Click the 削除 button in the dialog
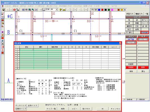The width and height of the screenshot is (150, 112). coord(63,109)
